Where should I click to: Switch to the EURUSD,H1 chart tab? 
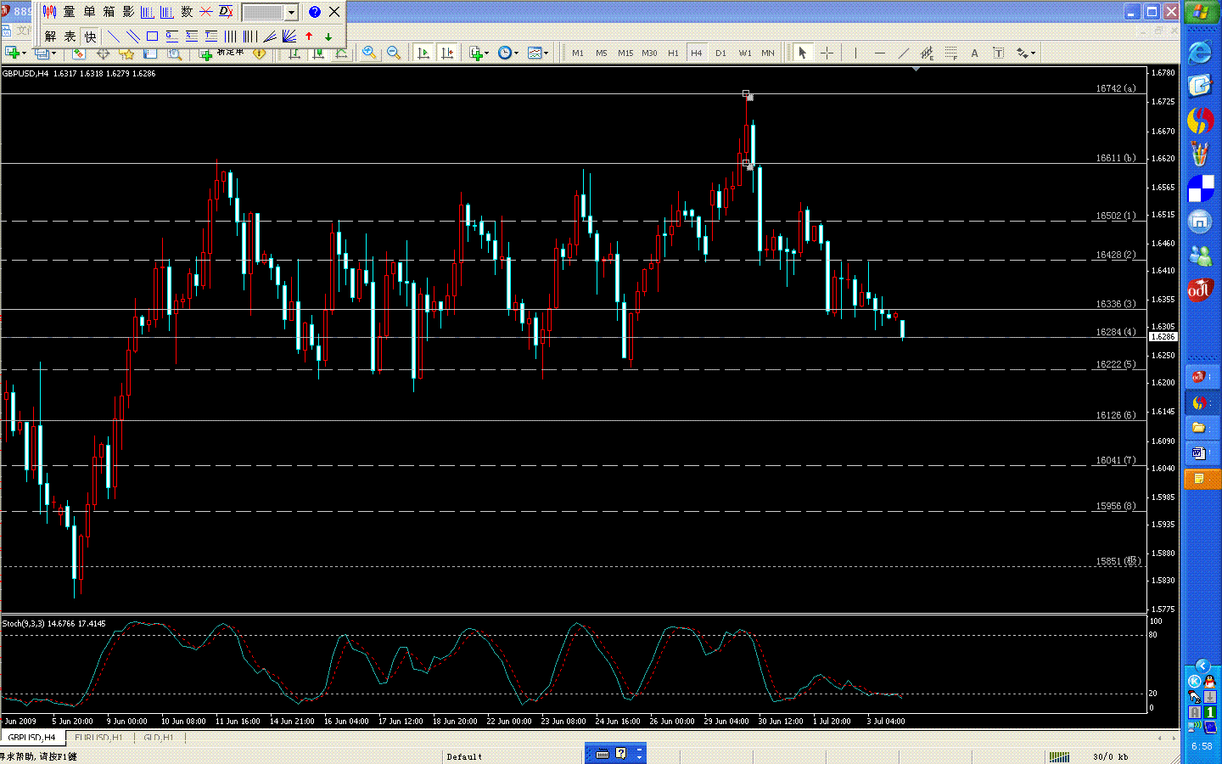click(x=98, y=738)
